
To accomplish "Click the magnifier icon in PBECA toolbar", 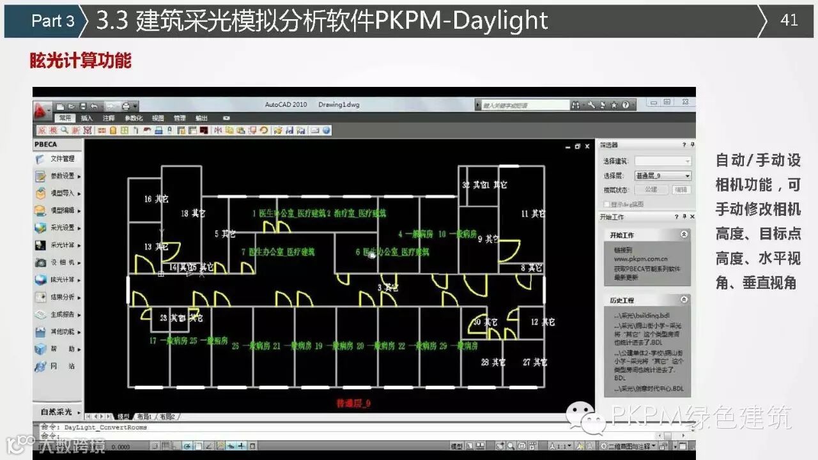I will point(65,130).
